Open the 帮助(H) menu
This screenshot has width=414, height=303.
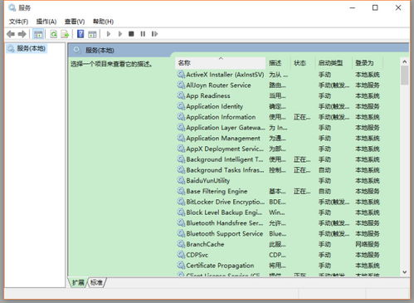tap(103, 22)
